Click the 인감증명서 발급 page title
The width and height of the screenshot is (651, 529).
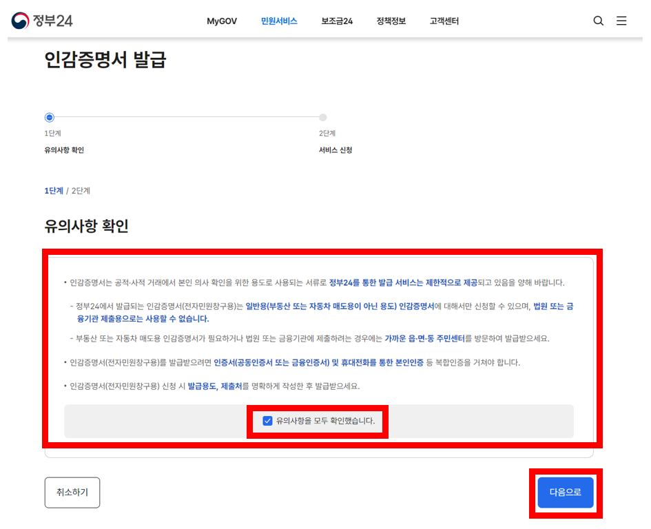(x=105, y=60)
